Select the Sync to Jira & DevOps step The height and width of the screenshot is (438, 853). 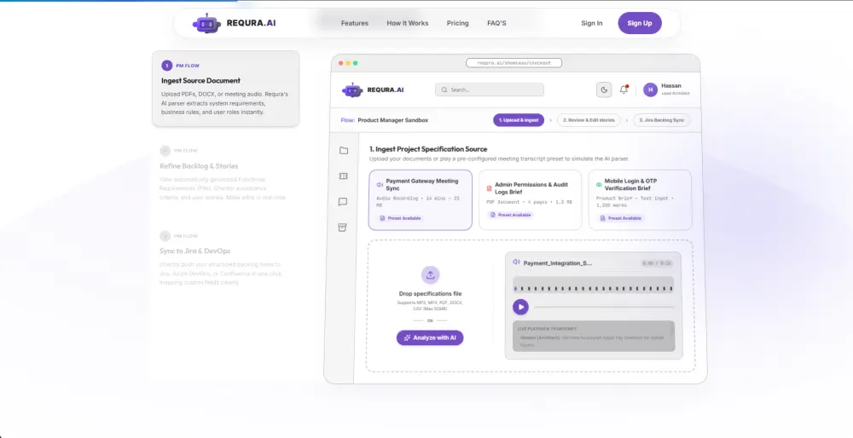coord(226,259)
